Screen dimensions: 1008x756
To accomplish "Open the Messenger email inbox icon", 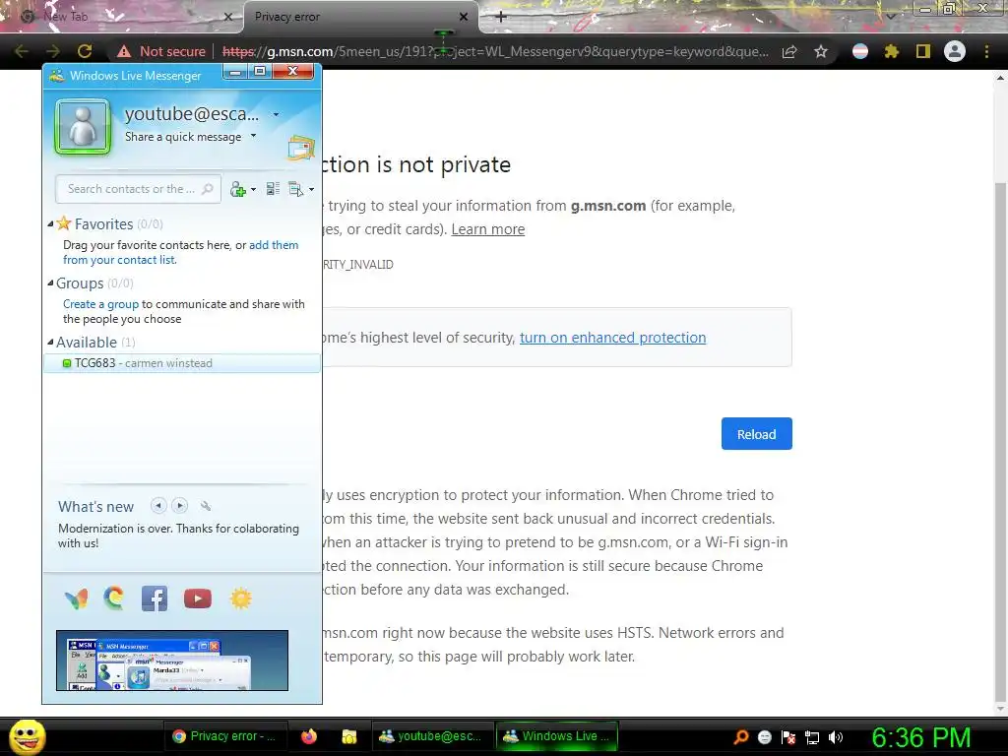I will (301, 149).
